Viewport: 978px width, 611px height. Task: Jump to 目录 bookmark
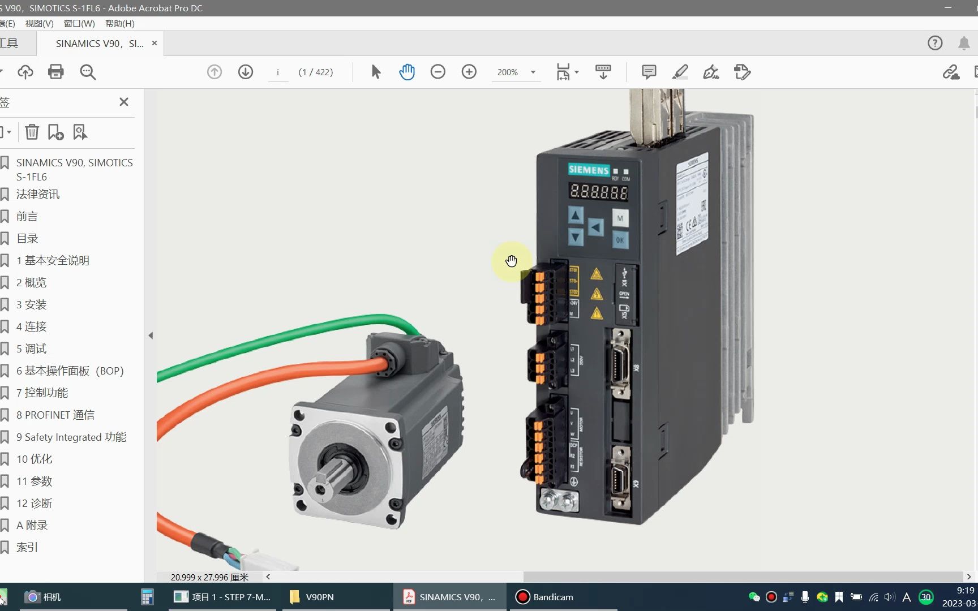pyautogui.click(x=27, y=238)
